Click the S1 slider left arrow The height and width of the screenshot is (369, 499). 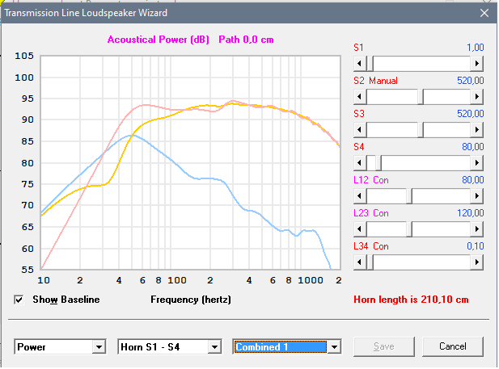(x=360, y=62)
